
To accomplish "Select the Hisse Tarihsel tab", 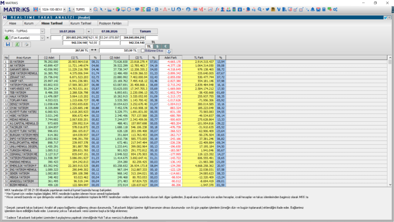I will [x=52, y=24].
